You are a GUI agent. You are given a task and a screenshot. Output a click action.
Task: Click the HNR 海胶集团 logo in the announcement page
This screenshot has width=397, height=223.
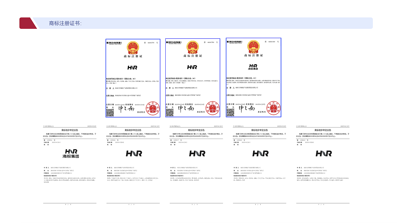[x=71, y=154]
